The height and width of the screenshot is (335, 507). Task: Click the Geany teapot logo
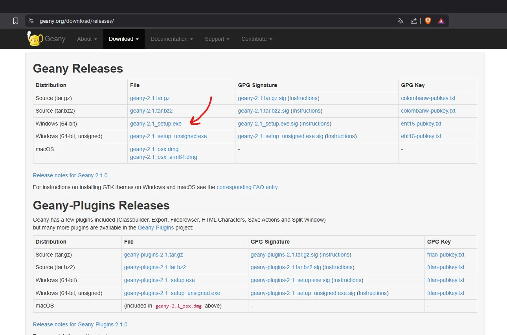point(35,39)
